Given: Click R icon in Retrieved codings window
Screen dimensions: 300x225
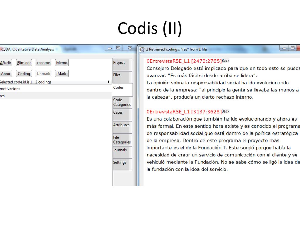Looking at the screenshot, I should coord(142,49).
